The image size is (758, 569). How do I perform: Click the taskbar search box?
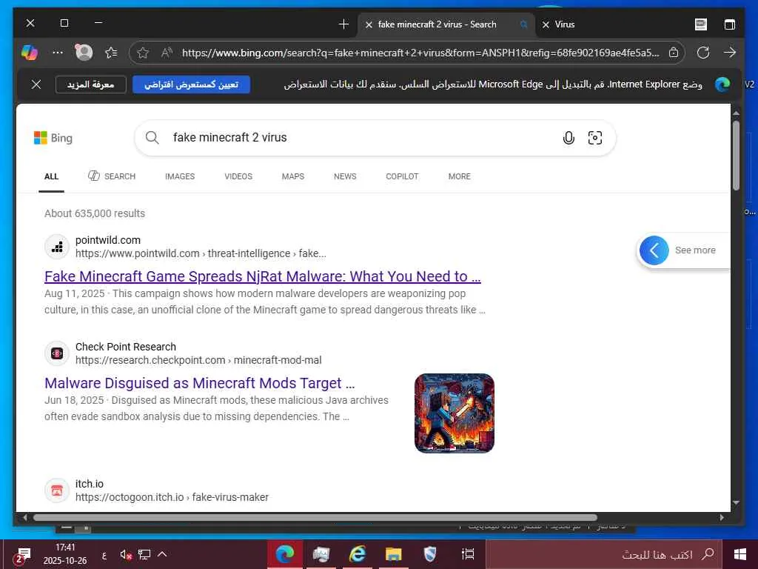point(604,554)
